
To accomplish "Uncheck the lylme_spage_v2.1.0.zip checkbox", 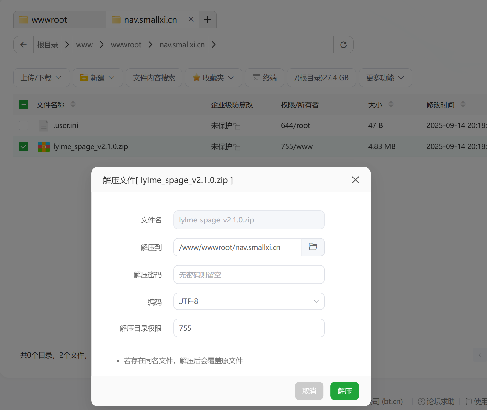I will tap(24, 146).
